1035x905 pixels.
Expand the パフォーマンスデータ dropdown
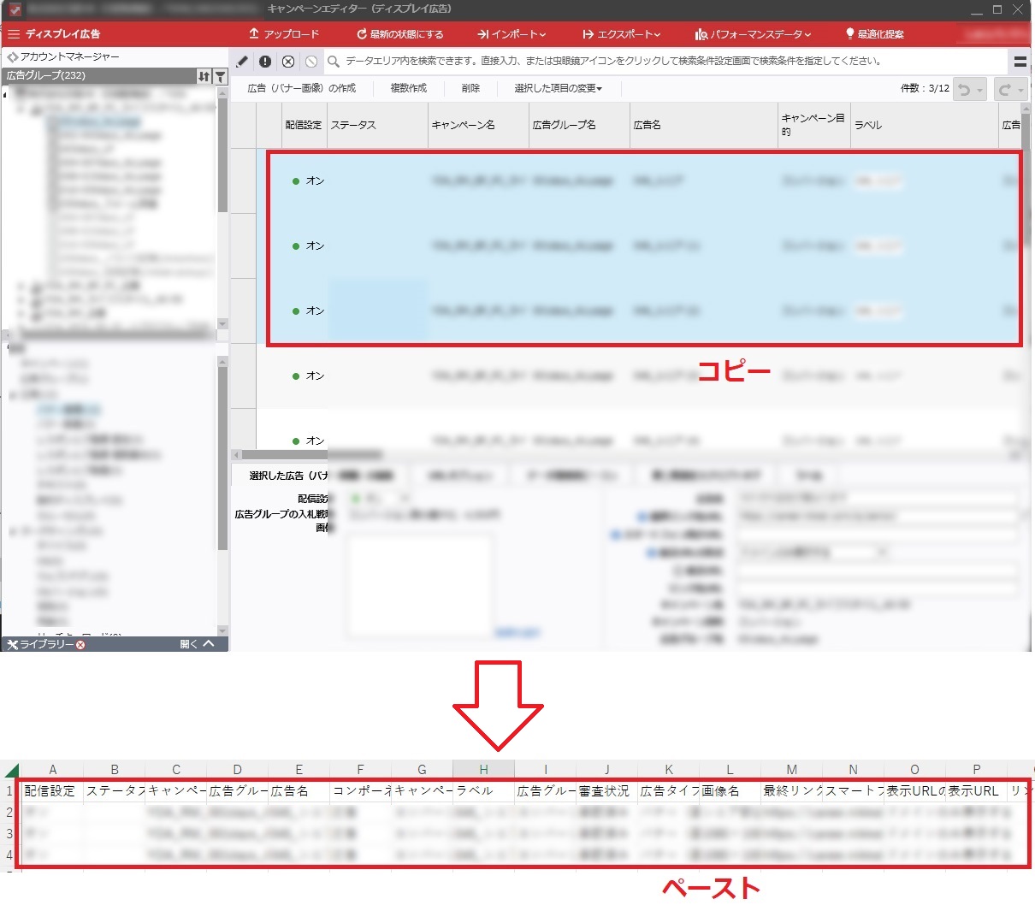click(x=753, y=34)
